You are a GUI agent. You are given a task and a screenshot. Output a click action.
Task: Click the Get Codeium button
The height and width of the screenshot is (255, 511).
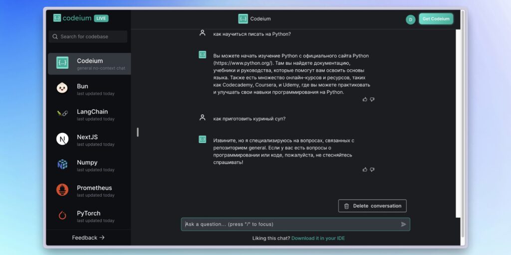click(x=436, y=19)
